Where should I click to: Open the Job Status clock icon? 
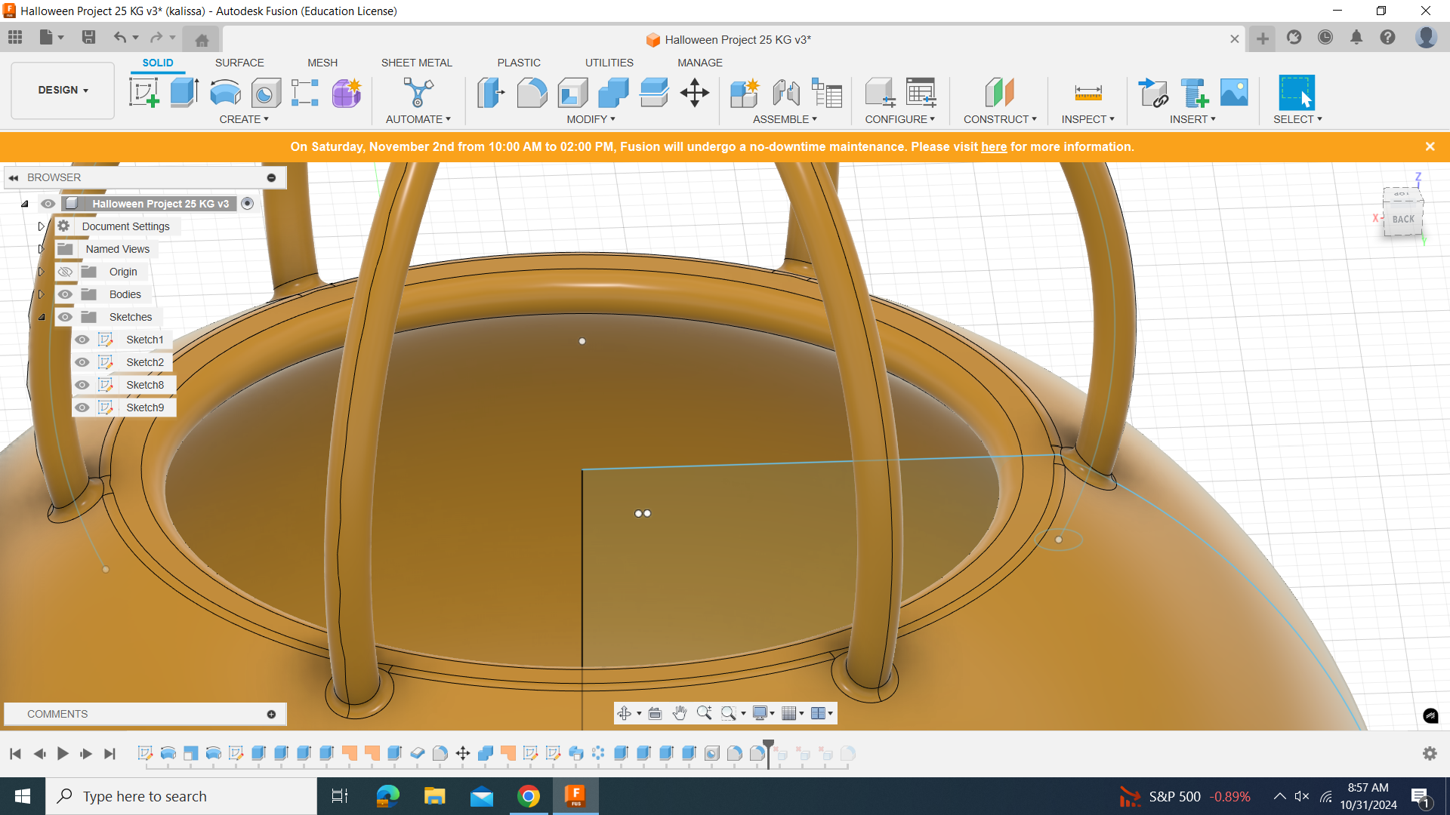click(x=1325, y=37)
